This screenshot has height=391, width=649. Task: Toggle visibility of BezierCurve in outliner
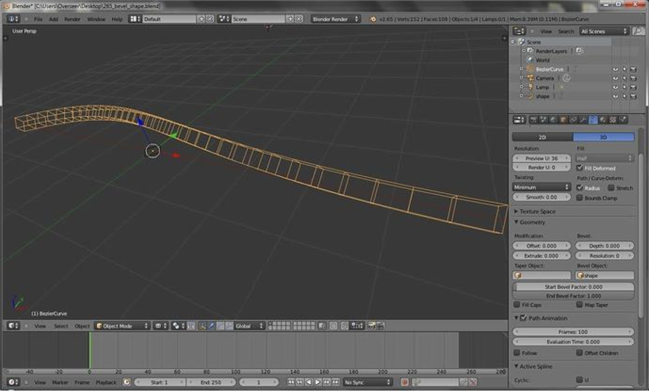tap(616, 69)
